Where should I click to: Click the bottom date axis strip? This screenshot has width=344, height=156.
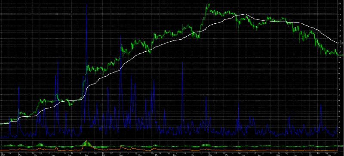[169, 153]
